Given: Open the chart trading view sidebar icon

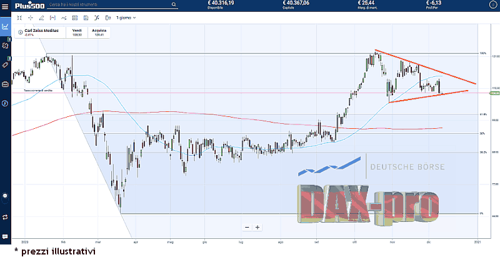Looking at the screenshot, I should click(5, 26).
